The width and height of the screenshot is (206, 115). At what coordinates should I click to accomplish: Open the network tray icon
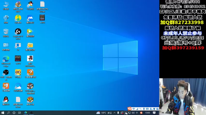[x=130, y=113]
